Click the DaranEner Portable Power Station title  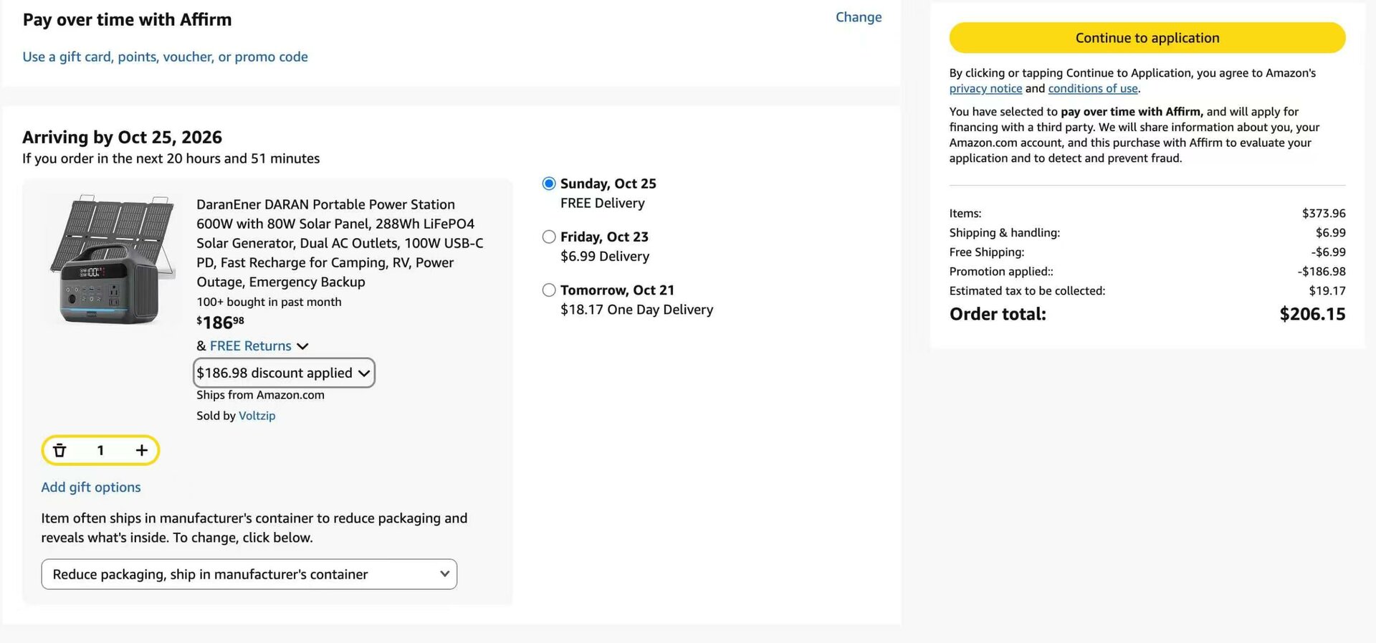(340, 243)
